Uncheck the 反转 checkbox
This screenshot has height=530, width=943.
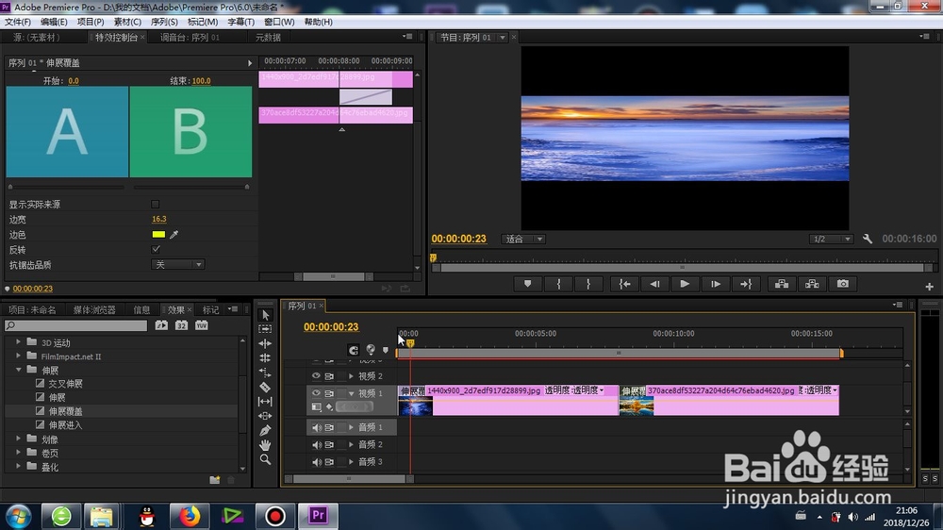[x=156, y=249]
